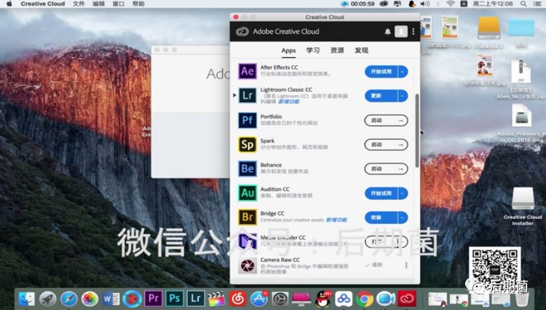
Task: Expand dropdown arrow beside Audition trial button
Action: pyautogui.click(x=402, y=193)
